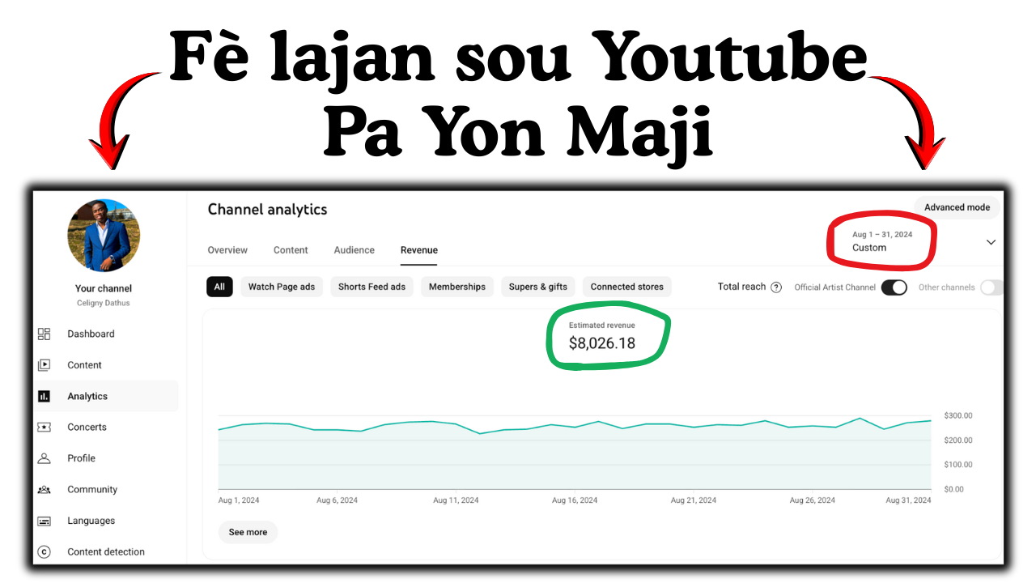Select the Revenue tab
Screen dimensions: 1036x583
point(419,250)
